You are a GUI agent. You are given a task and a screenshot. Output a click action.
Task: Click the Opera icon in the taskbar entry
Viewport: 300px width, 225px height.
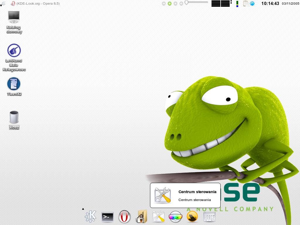coord(13,4)
